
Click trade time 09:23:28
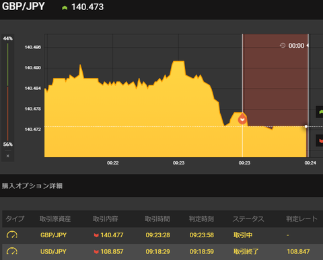click(x=157, y=235)
